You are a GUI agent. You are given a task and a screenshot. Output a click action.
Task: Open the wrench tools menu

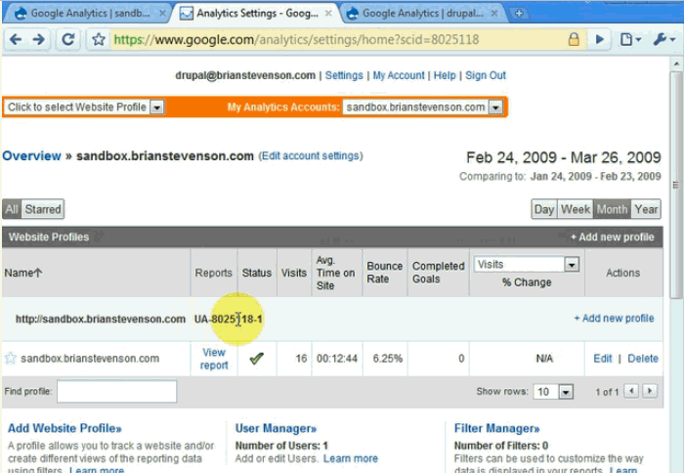[x=663, y=40]
